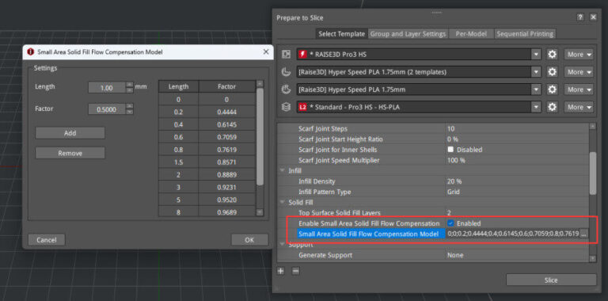Open settings gear for RAISE3D Pro3 HS printer
This screenshot has height=301, width=608.
coord(552,55)
